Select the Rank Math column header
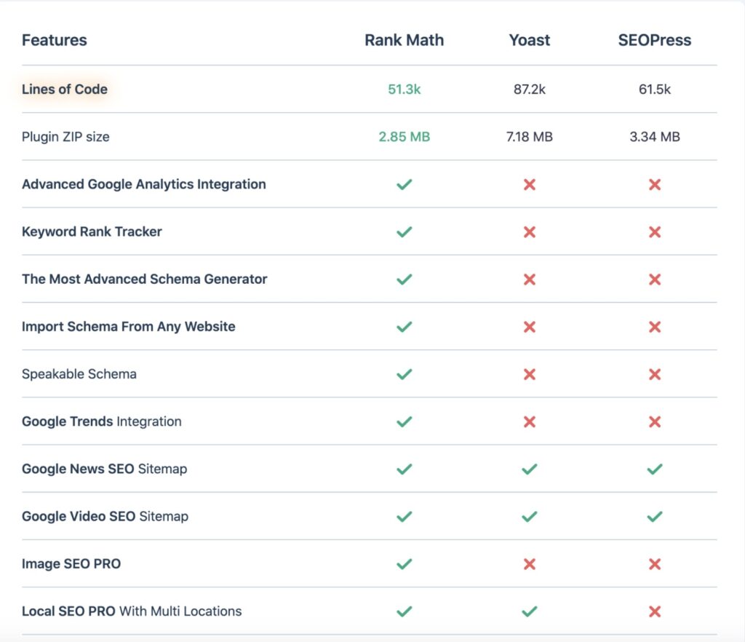This screenshot has height=642, width=745. (405, 41)
